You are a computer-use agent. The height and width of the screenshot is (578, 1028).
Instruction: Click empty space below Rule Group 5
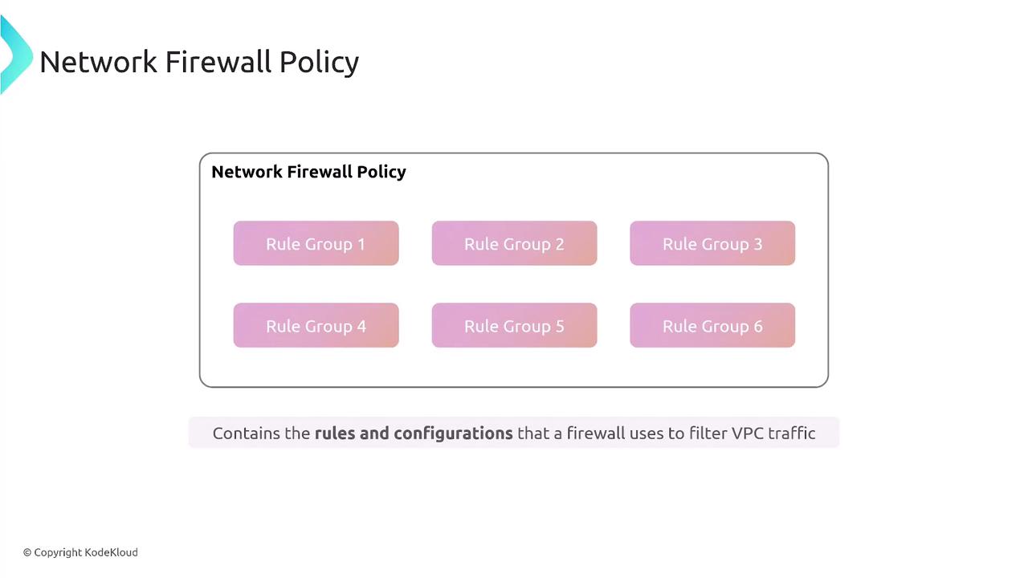(514, 366)
